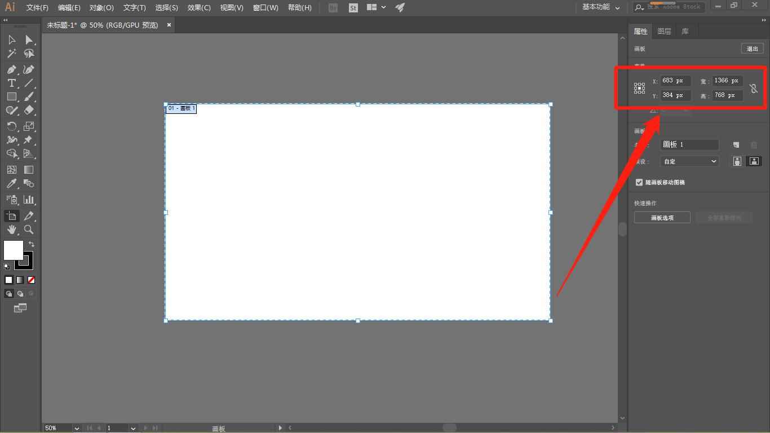Toggle the 随画板移动图稿 checkbox
Viewport: 770px width, 433px height.
pos(639,182)
